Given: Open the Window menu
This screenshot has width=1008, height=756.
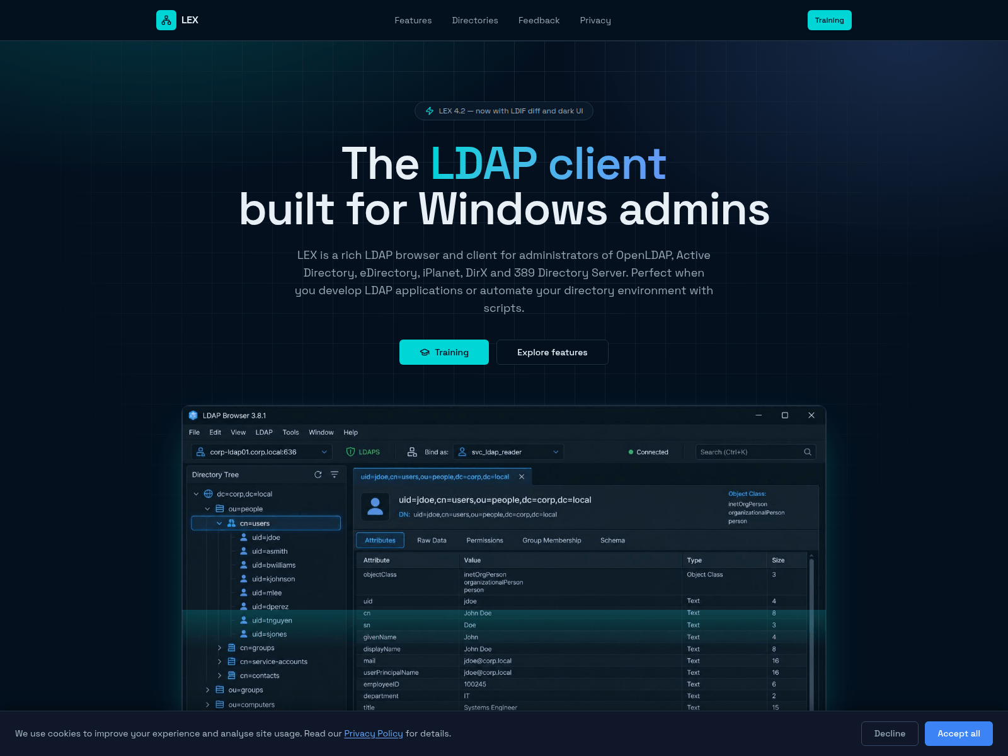Looking at the screenshot, I should click(x=321, y=432).
